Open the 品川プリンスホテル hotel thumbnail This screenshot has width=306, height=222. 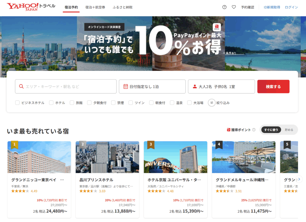tap(107, 157)
